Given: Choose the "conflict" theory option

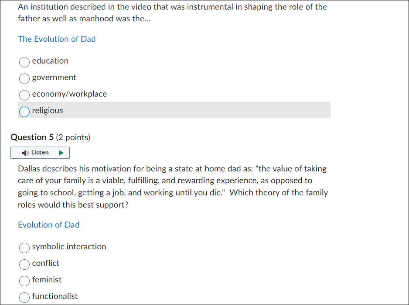Looking at the screenshot, I should click(x=24, y=265).
